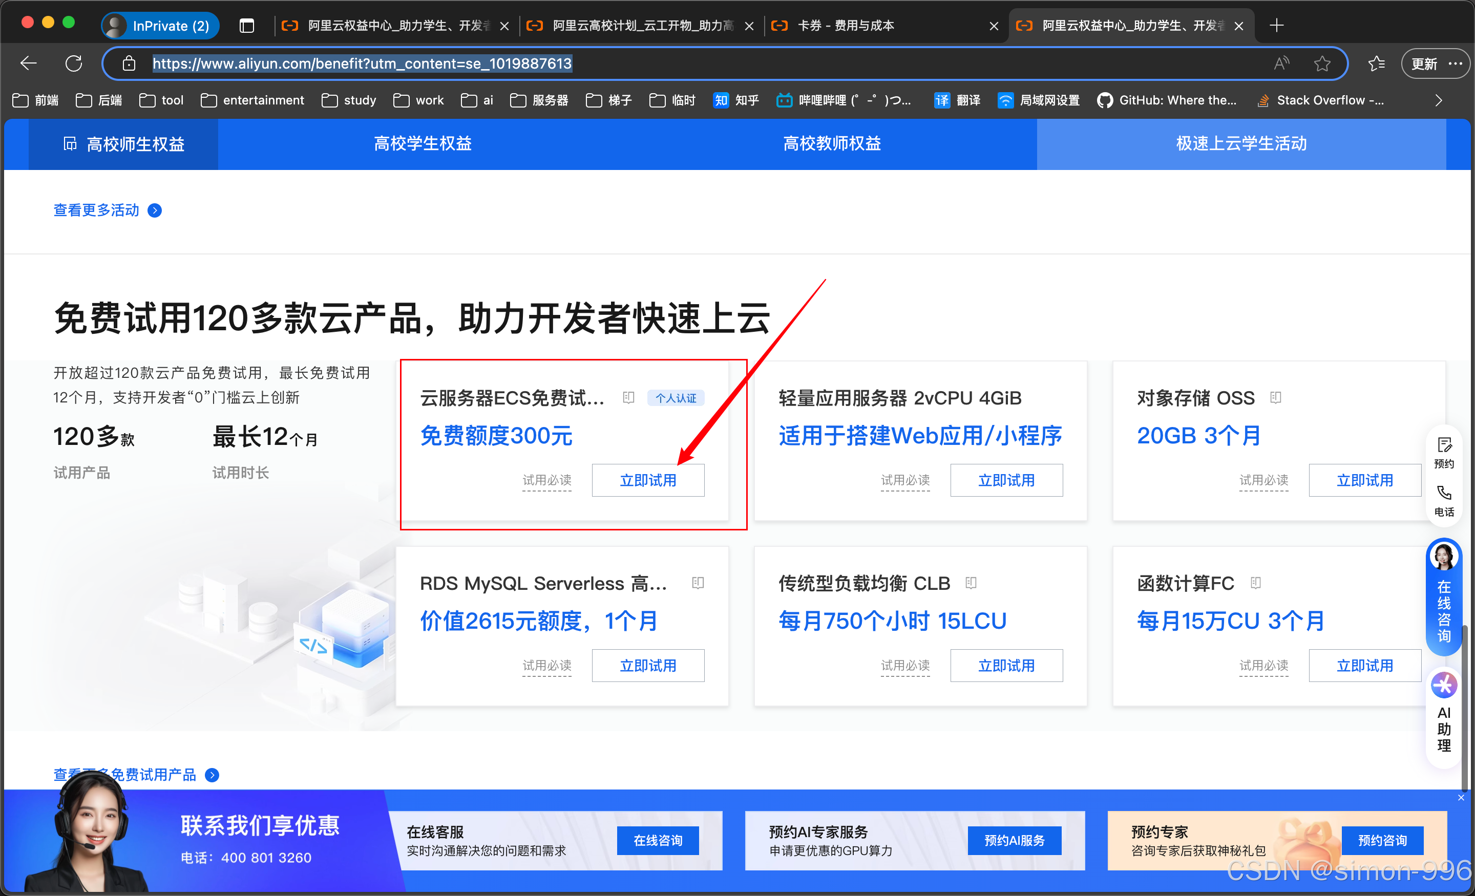Open the study bookmarks folder
Image resolution: width=1475 pixels, height=896 pixels.
348,100
